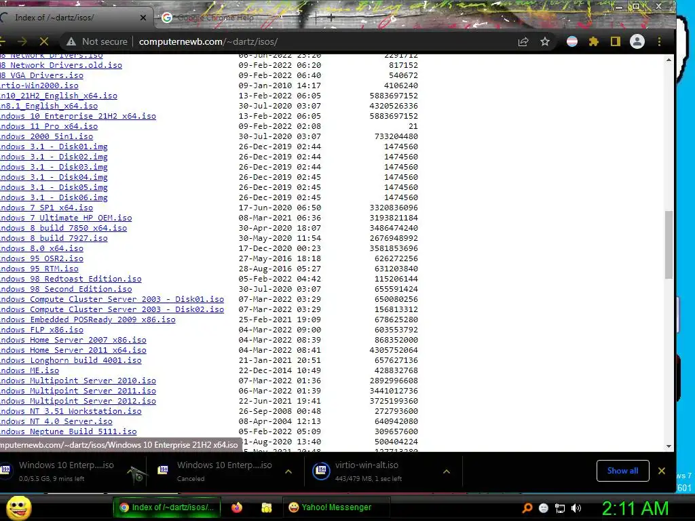
Task: Open Windows 98 Second Edition.iso link
Action: [x=66, y=289]
